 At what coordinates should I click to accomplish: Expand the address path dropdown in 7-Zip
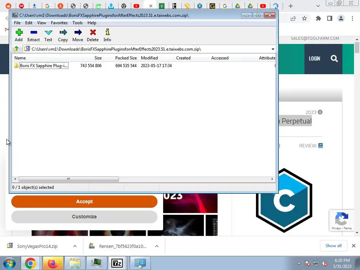(x=273, y=49)
